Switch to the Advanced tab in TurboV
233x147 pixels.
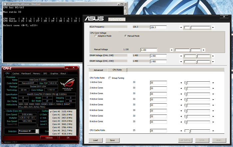(99, 70)
